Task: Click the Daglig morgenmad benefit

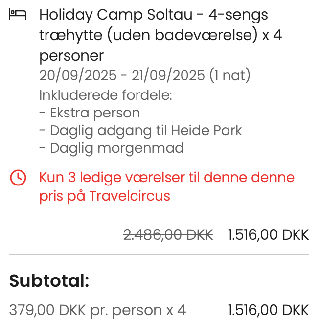Action: click(x=112, y=148)
